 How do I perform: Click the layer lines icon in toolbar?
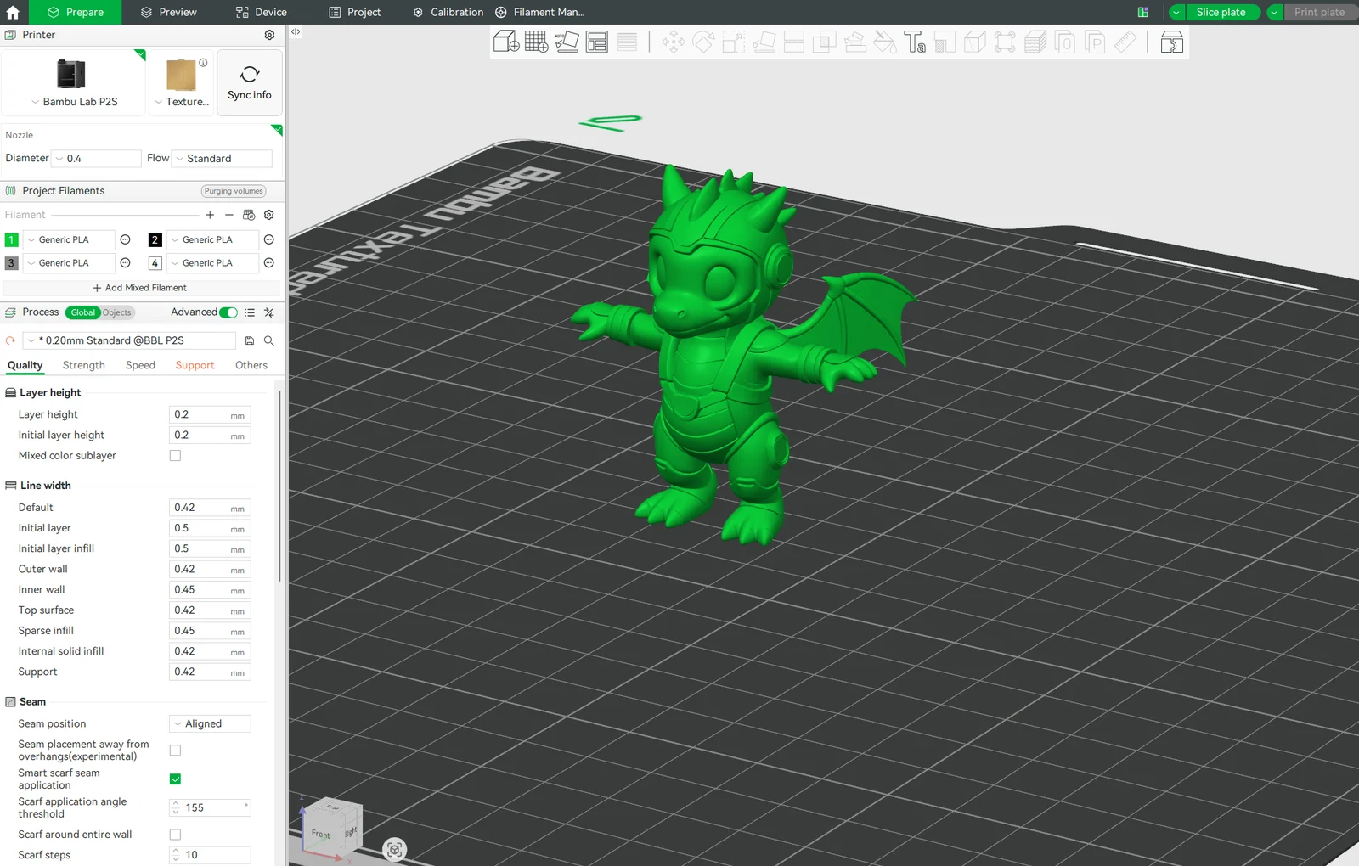click(627, 42)
